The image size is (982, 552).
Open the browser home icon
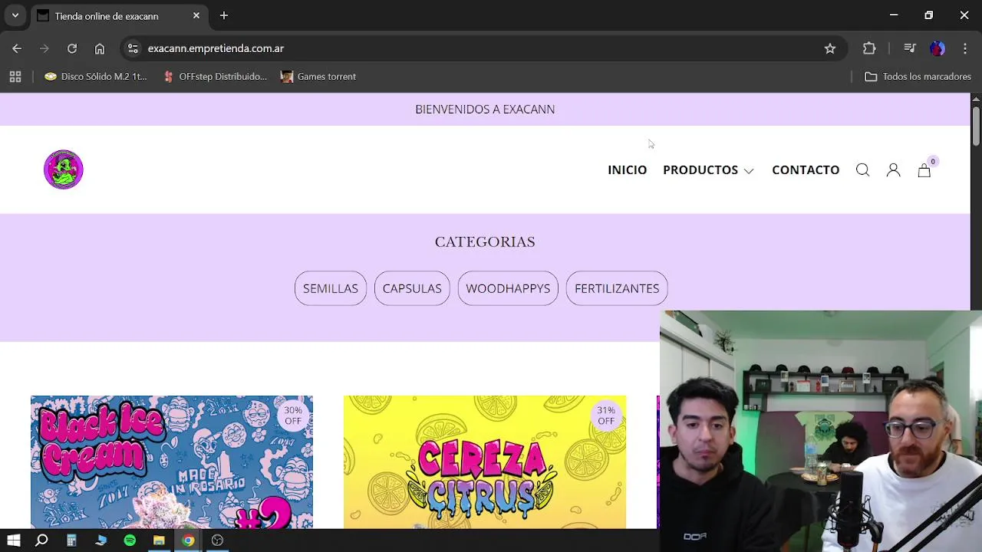tap(100, 48)
